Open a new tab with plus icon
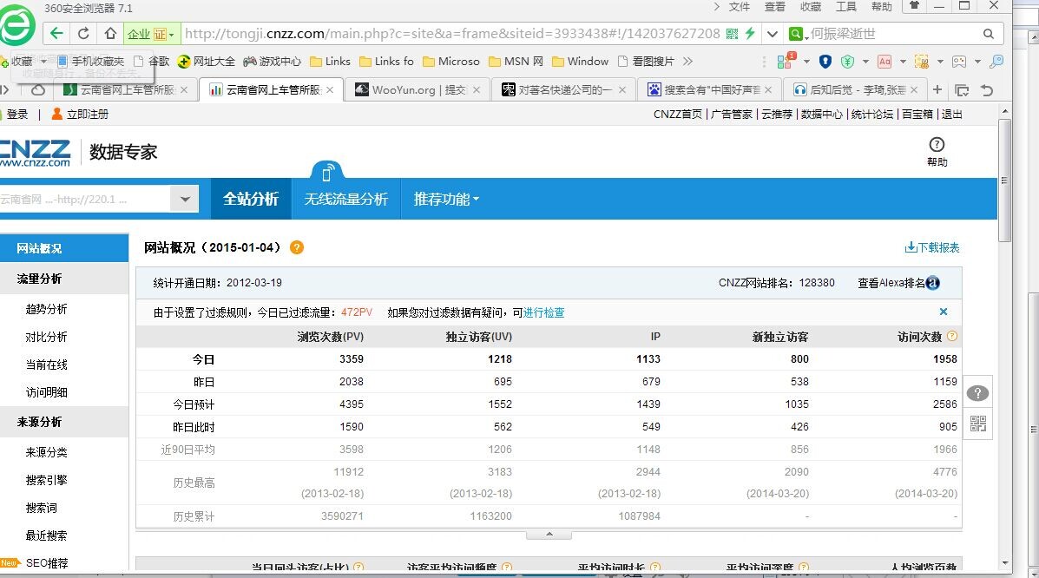 (x=937, y=89)
